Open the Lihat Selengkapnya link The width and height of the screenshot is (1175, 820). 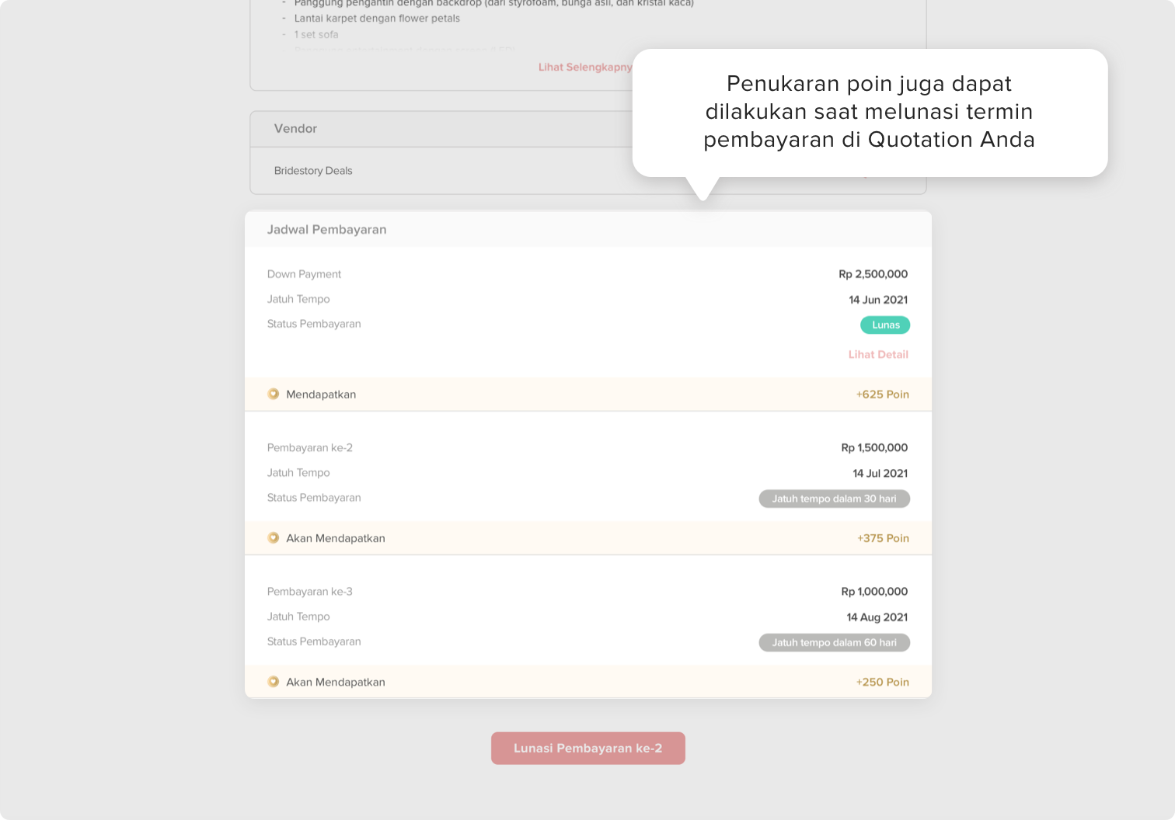point(585,68)
